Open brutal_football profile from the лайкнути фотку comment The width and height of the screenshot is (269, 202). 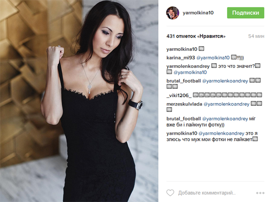[183, 119]
